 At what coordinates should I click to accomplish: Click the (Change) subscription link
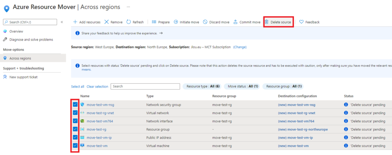click(240, 47)
